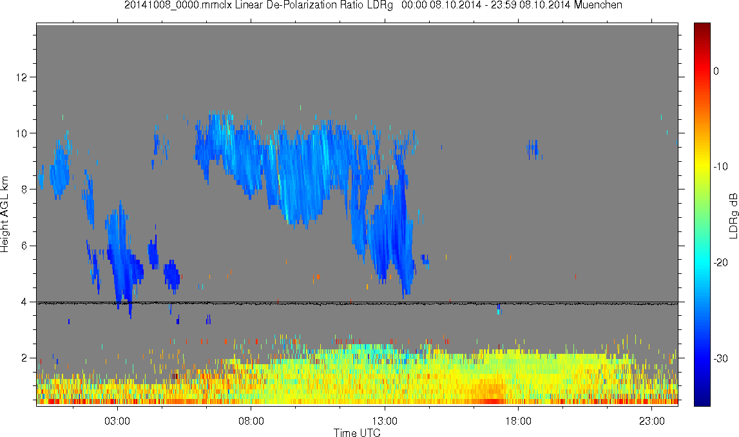Viewport: 739px width, 437px height.
Task: Click the '18:00' time axis label
Action: 519,421
